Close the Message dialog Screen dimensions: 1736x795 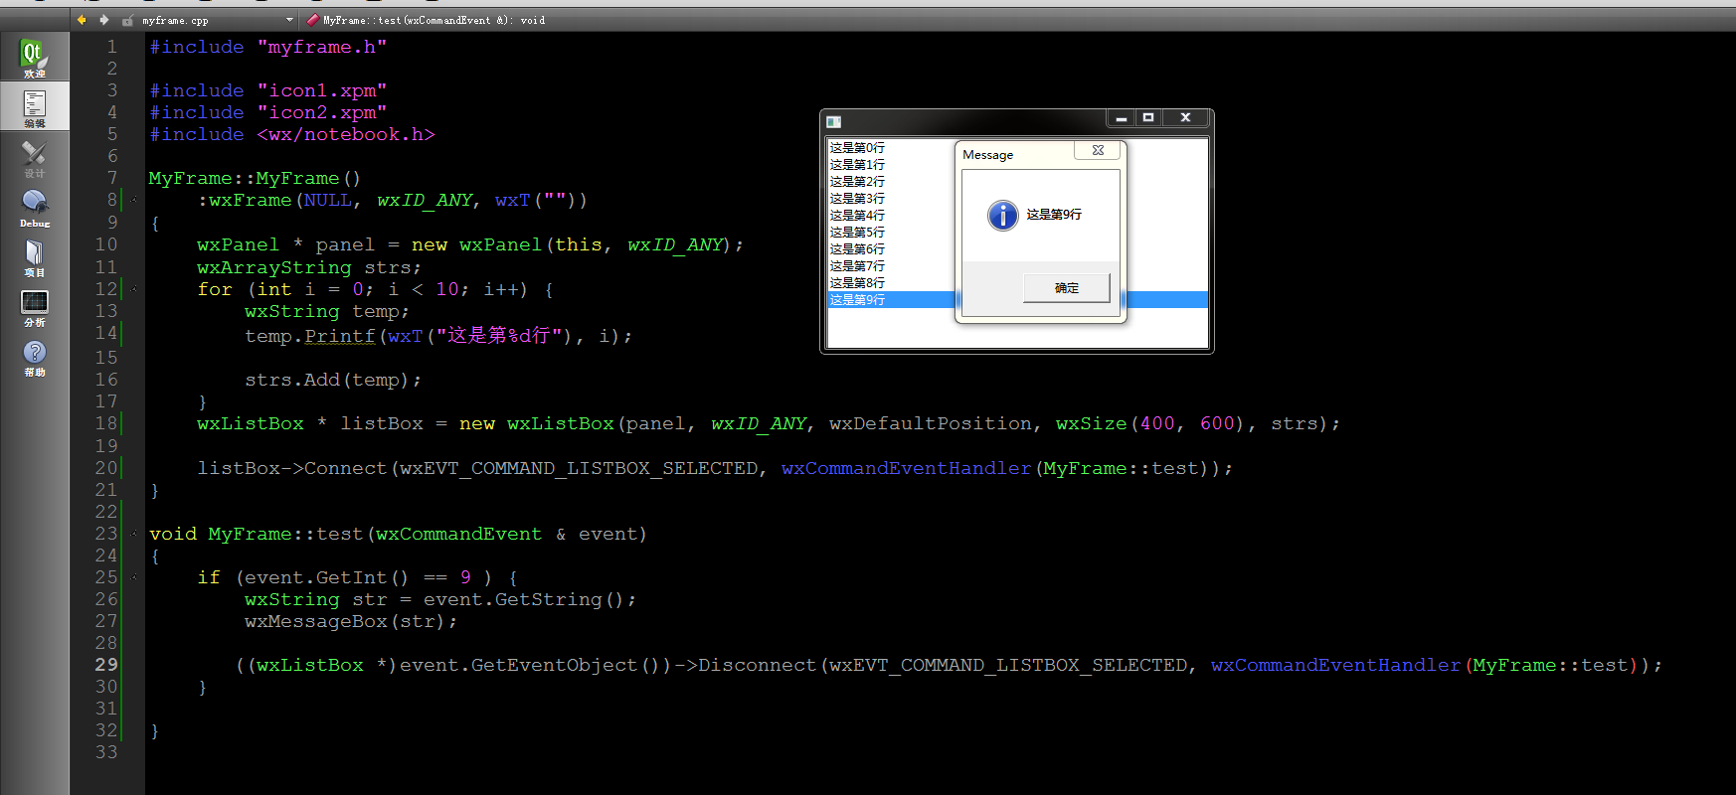click(x=1098, y=150)
